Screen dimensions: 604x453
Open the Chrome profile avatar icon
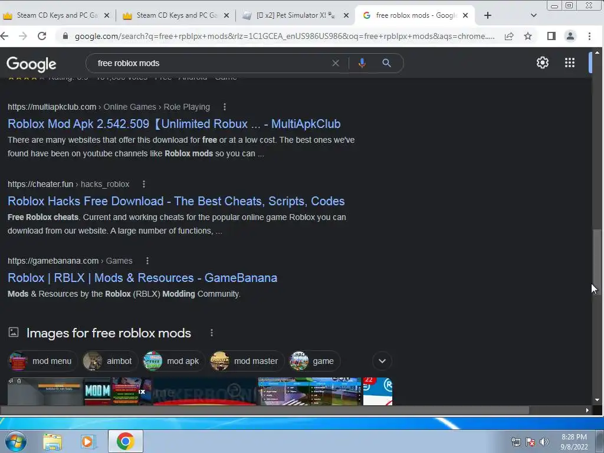(570, 36)
